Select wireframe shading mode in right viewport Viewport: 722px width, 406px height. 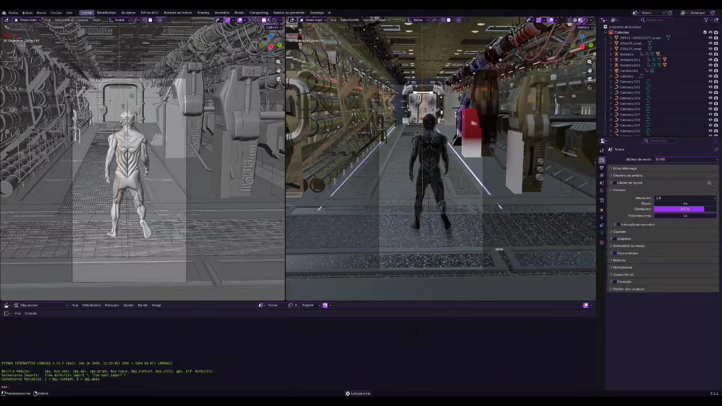tap(570, 20)
